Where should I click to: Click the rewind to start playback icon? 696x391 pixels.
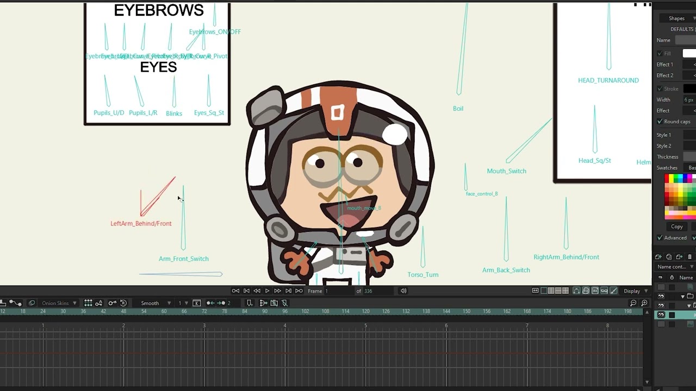(x=235, y=291)
